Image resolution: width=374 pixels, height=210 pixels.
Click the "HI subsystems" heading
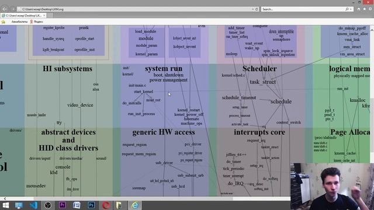(x=68, y=69)
